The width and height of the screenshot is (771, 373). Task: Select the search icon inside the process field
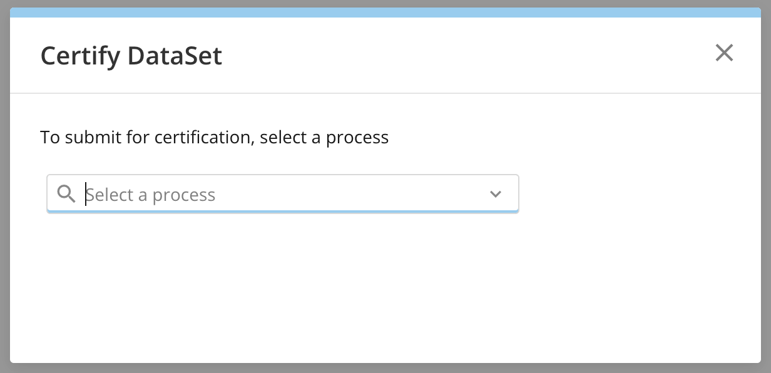[66, 194]
